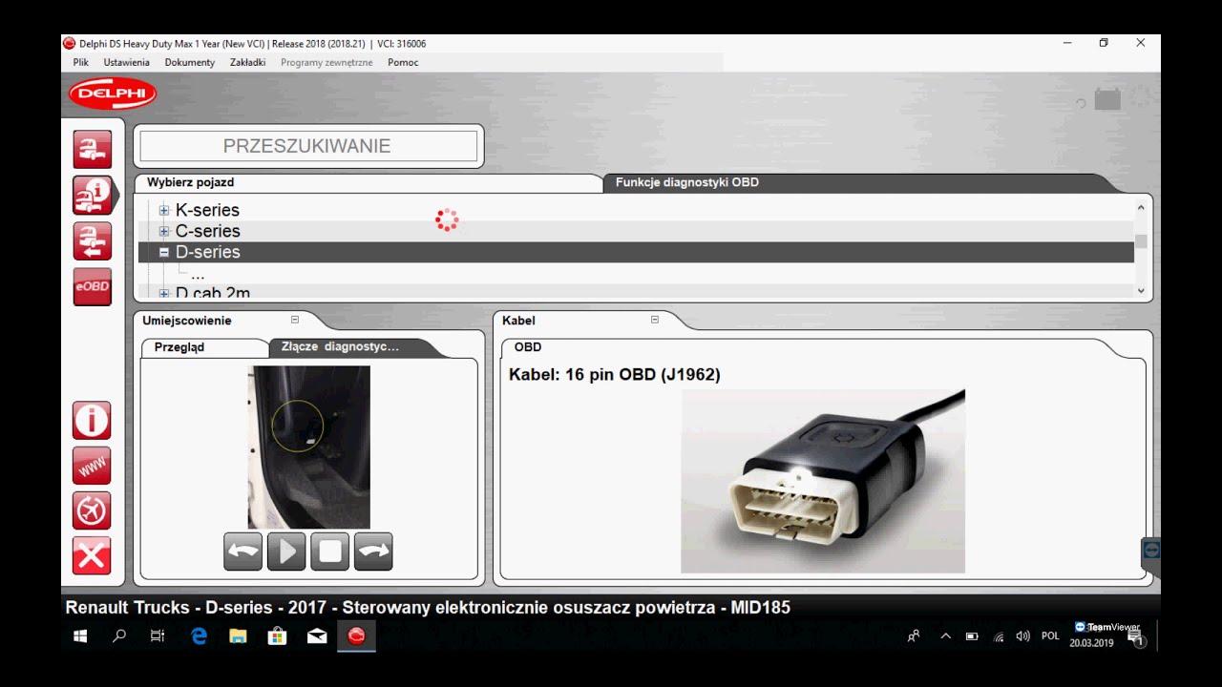Play the connector location slideshow

pos(286,552)
